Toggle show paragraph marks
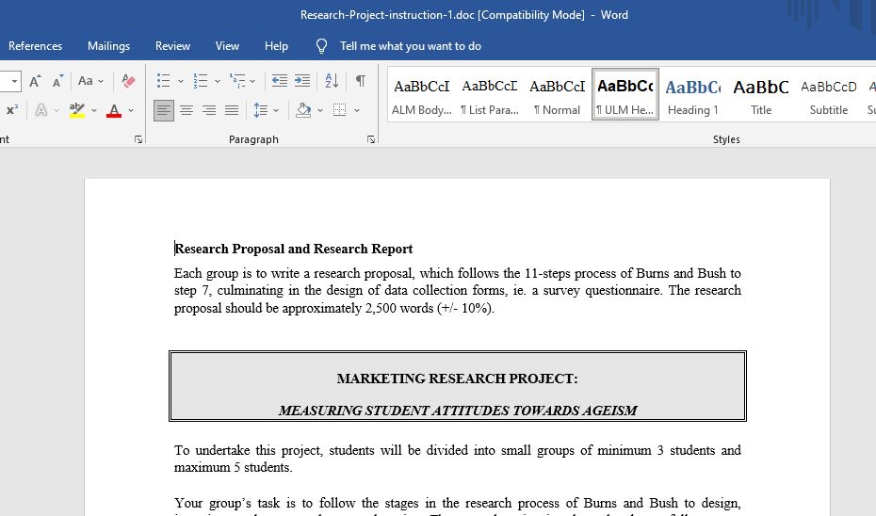Viewport: 876px width, 516px height. [361, 81]
